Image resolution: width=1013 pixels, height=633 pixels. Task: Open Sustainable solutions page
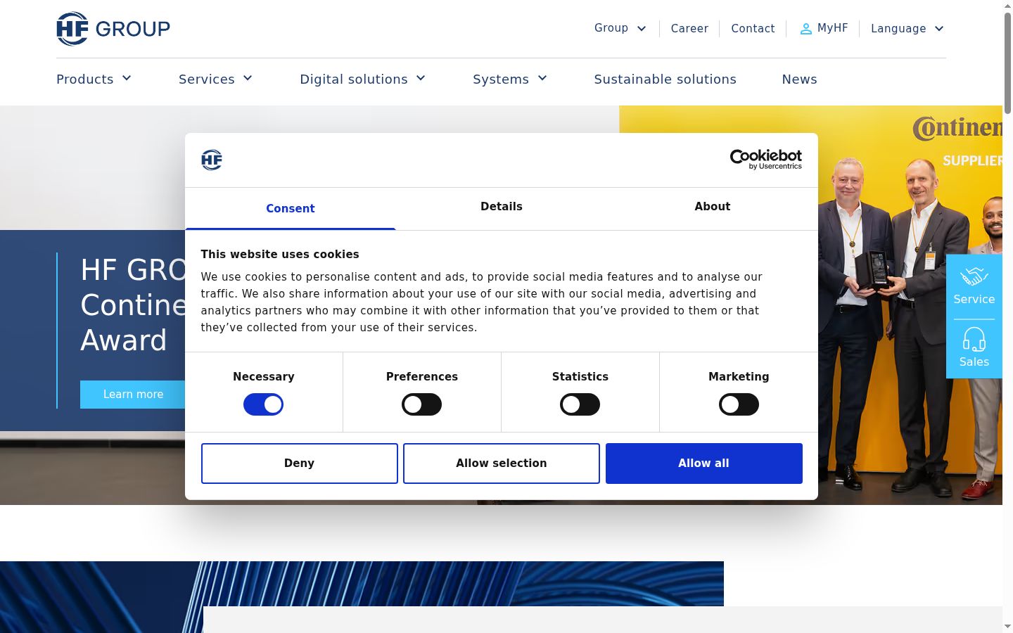pos(665,79)
